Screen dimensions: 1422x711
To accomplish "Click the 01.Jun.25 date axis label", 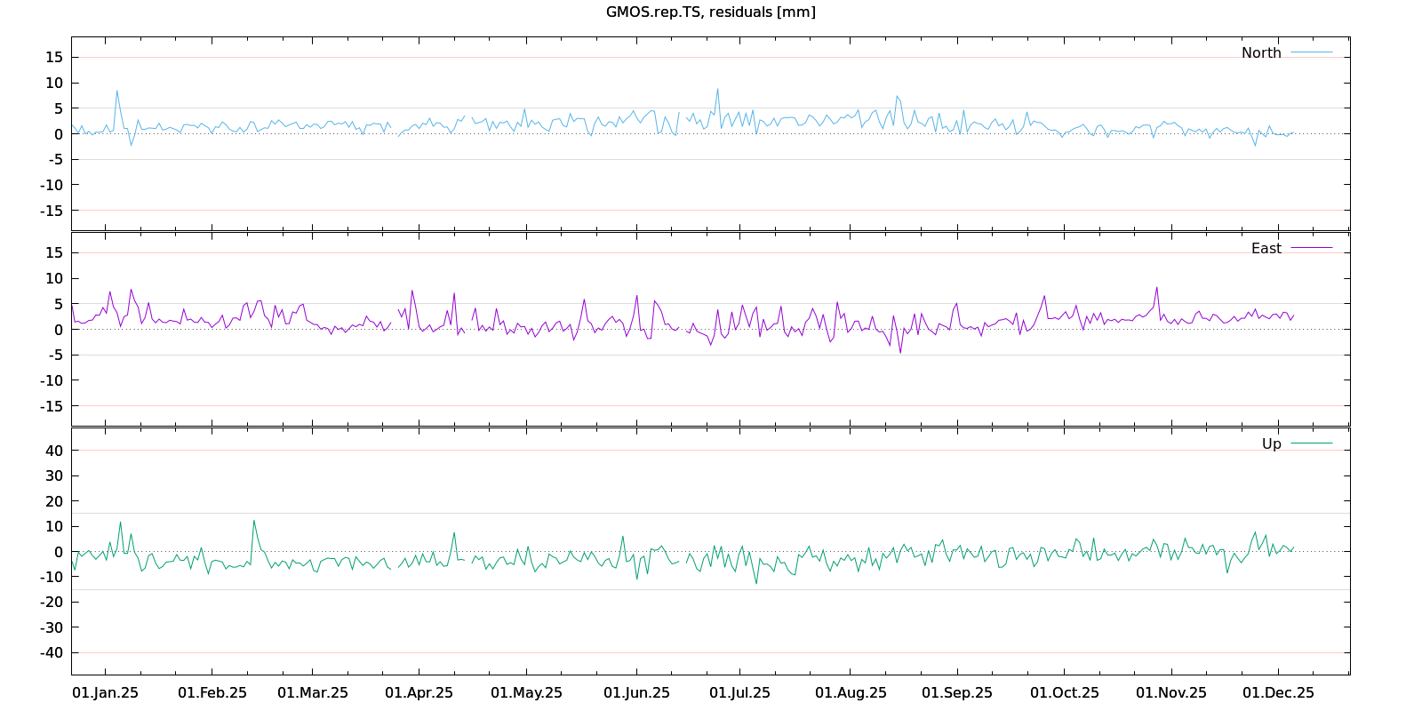I will (x=636, y=693).
